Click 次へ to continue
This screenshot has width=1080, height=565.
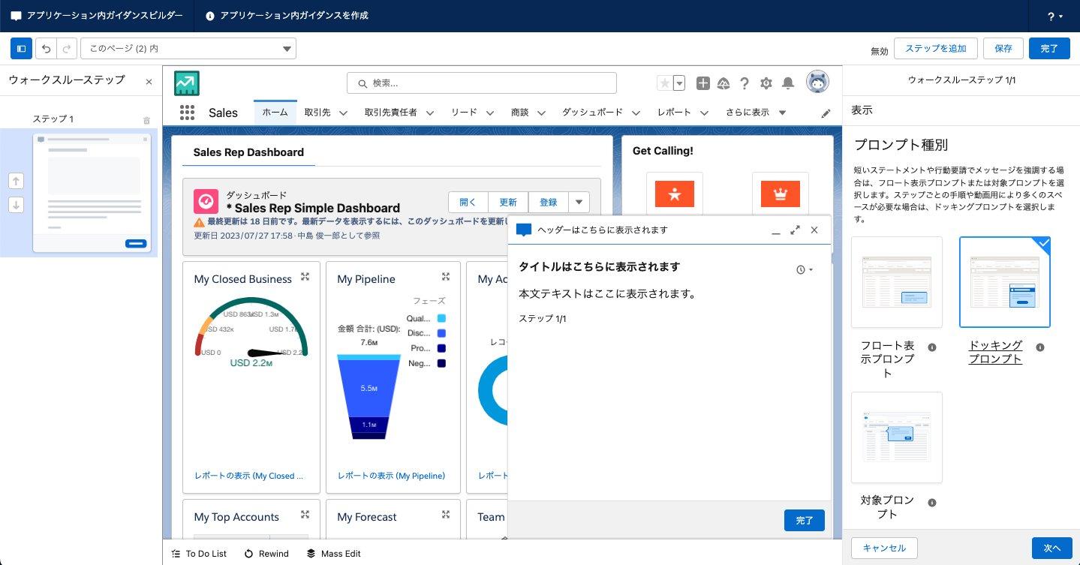click(1052, 548)
